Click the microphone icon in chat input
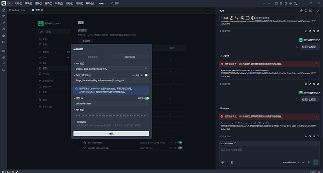Viewport: 323px width, 173px height. click(x=309, y=162)
